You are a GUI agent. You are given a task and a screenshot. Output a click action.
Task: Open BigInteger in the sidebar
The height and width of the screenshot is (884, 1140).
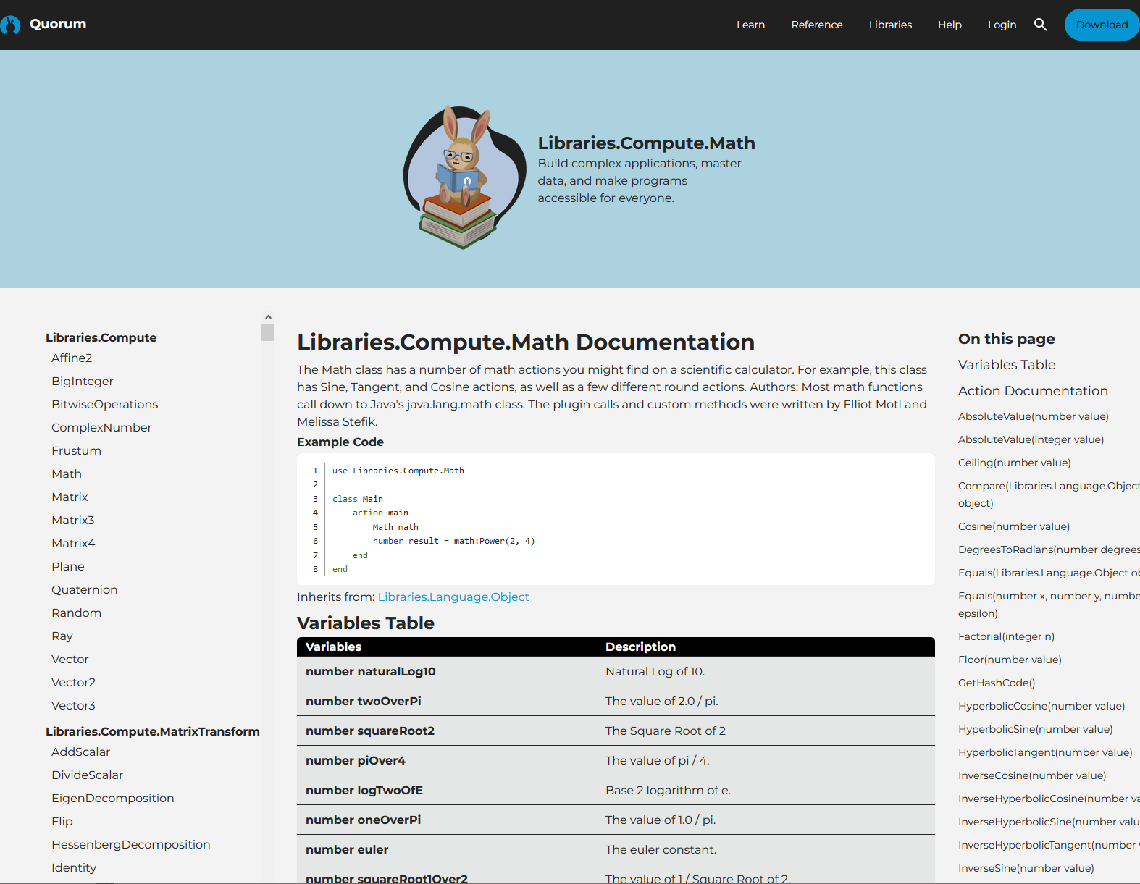pyautogui.click(x=83, y=381)
